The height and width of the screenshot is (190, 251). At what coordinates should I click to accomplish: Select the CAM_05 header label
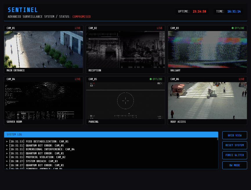[93, 79]
